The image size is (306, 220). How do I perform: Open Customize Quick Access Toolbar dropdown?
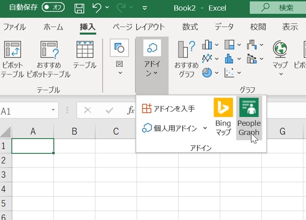[x=144, y=8]
